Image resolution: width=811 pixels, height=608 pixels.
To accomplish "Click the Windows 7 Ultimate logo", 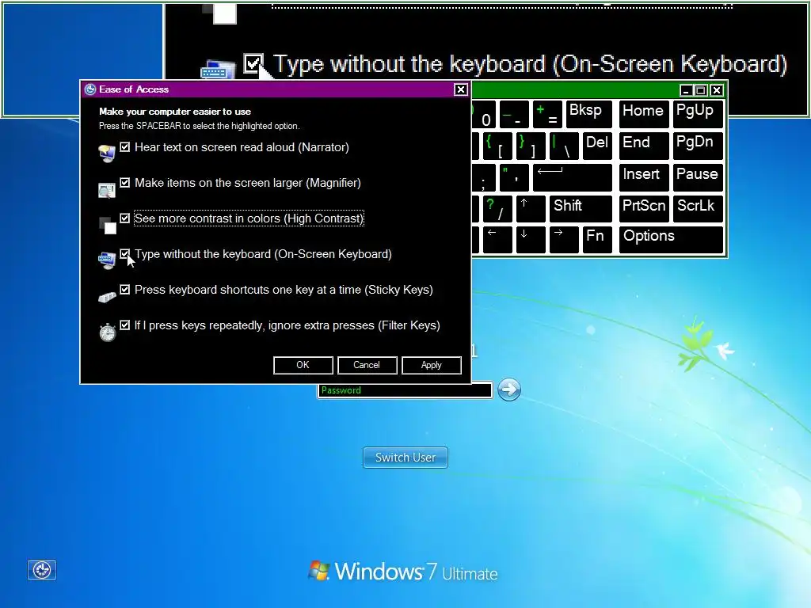I will click(403, 572).
